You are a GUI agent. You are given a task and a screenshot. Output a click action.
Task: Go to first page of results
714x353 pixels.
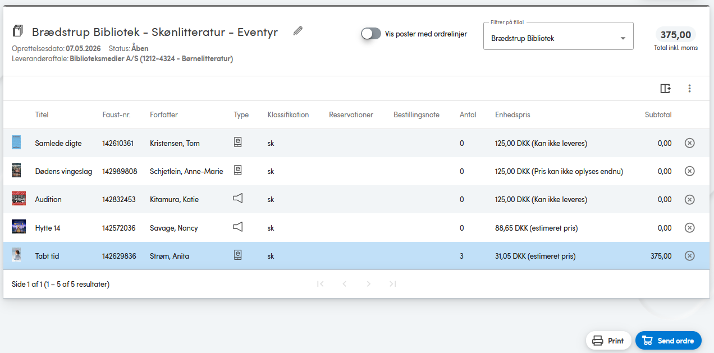coord(321,284)
